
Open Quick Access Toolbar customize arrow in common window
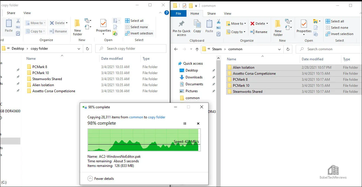[x=196, y=6]
